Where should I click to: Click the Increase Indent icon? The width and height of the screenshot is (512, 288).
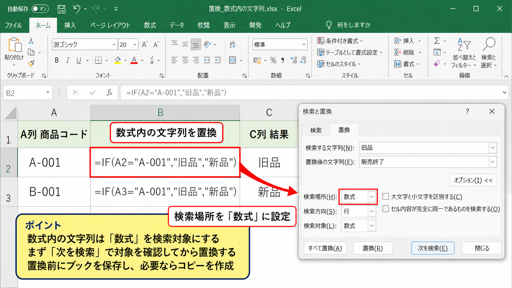pyautogui.click(x=218, y=60)
